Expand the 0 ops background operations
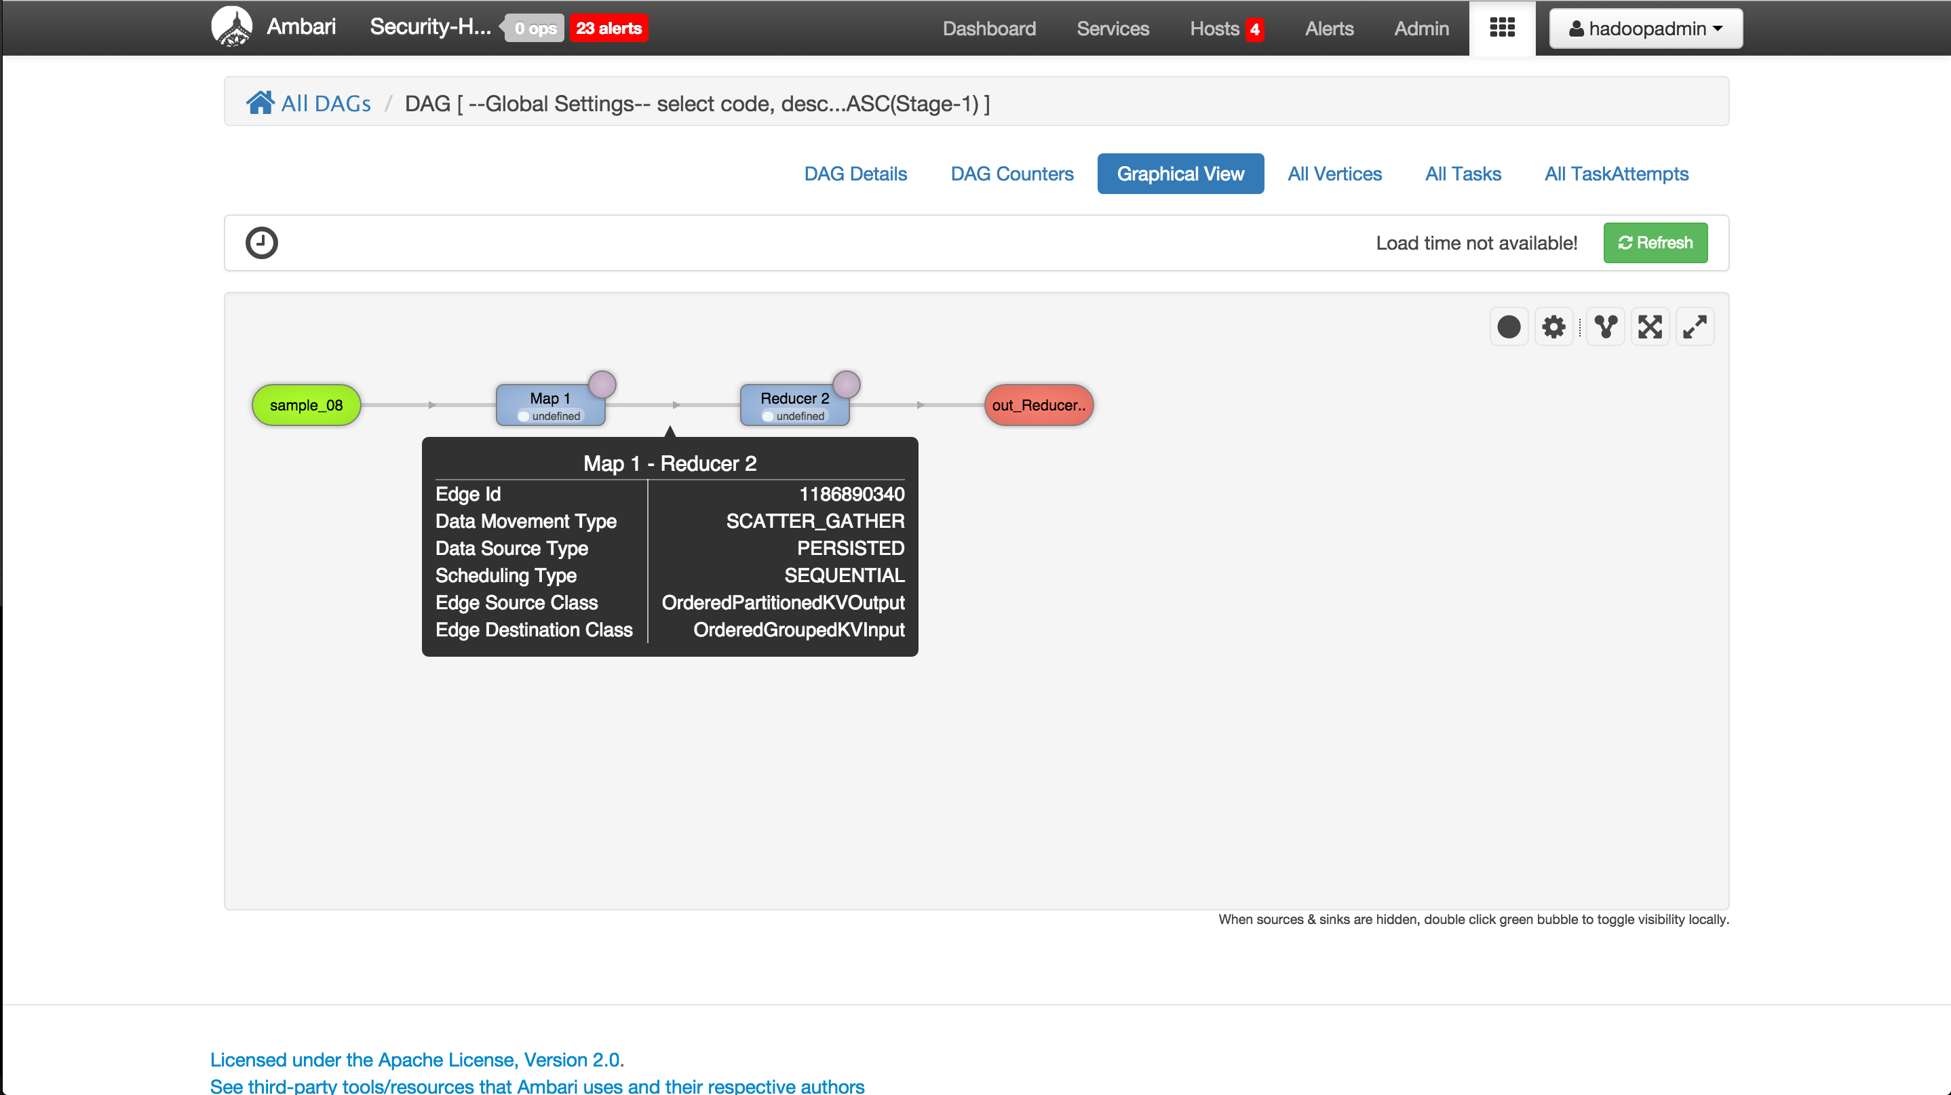 [x=535, y=28]
